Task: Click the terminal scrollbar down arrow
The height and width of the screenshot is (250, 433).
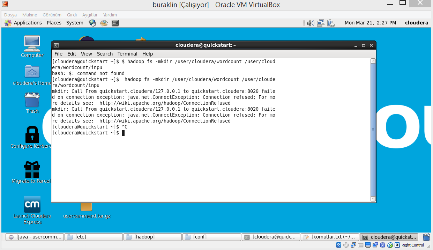Action: (x=373, y=199)
